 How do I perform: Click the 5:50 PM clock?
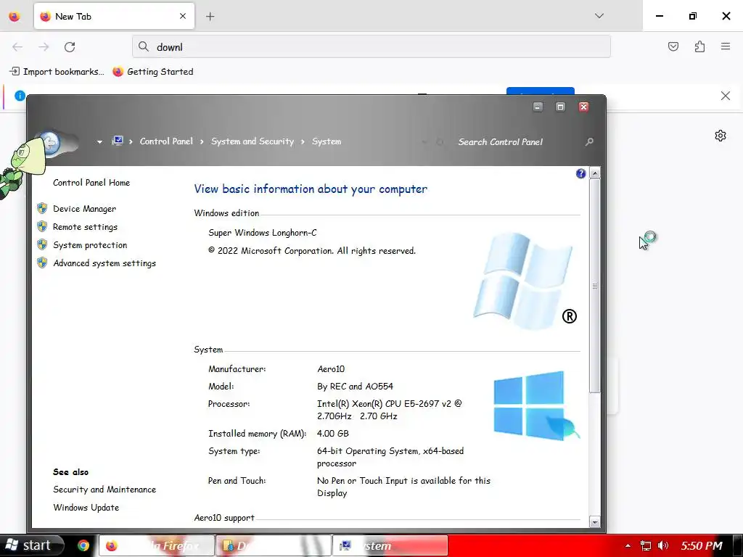point(702,546)
